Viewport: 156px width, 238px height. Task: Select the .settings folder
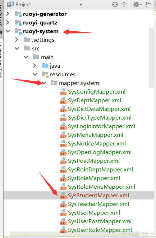(43, 40)
